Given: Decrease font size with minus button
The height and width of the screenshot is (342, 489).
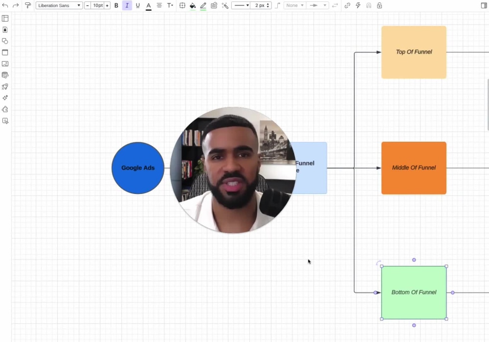Looking at the screenshot, I should coord(88,5).
